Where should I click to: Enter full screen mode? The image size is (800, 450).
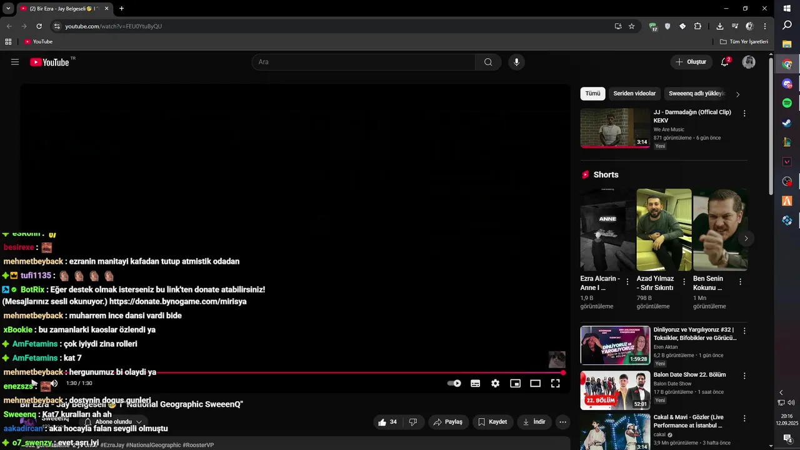(x=555, y=383)
